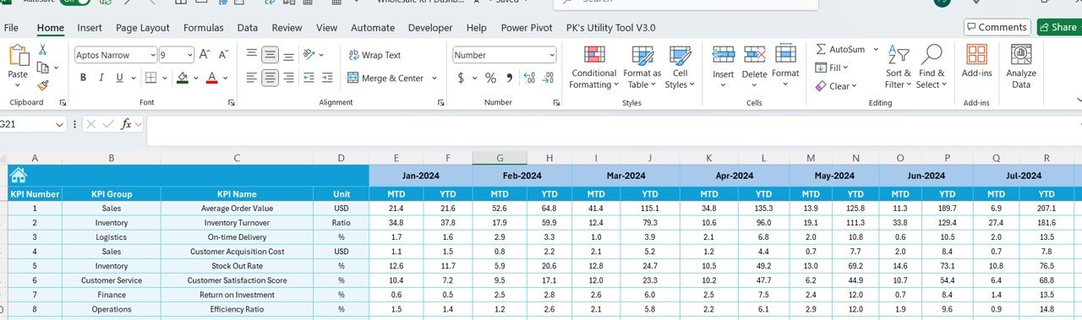Open Sort & Filter options

pos(898,68)
